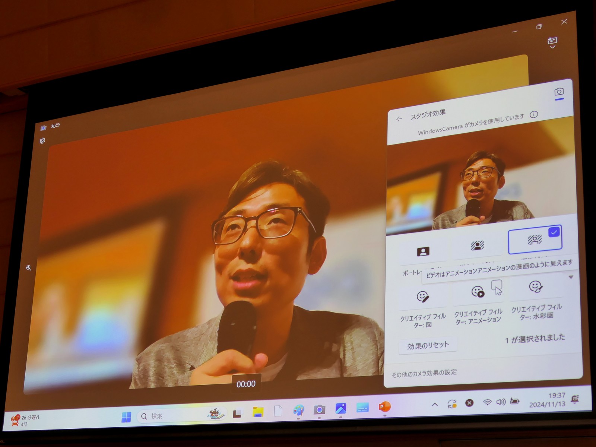Viewport: 596px width, 447px height.
Task: Click the 効果のリセット button
Action: coord(428,345)
